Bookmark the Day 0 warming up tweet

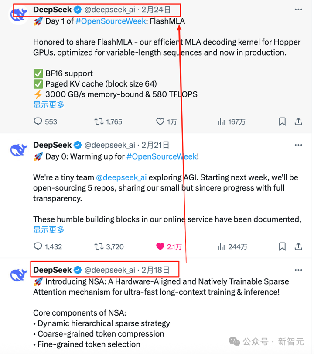(282, 246)
